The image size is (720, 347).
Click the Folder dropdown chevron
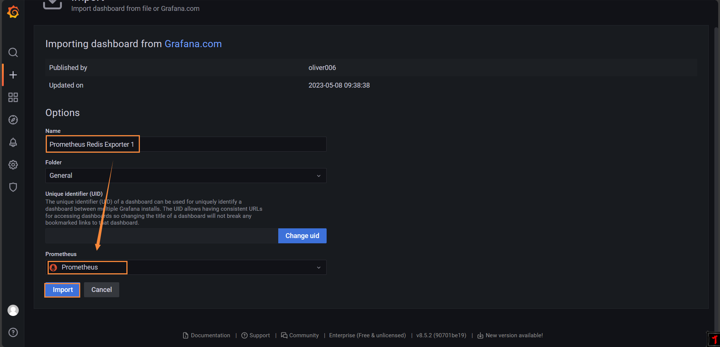(x=319, y=176)
